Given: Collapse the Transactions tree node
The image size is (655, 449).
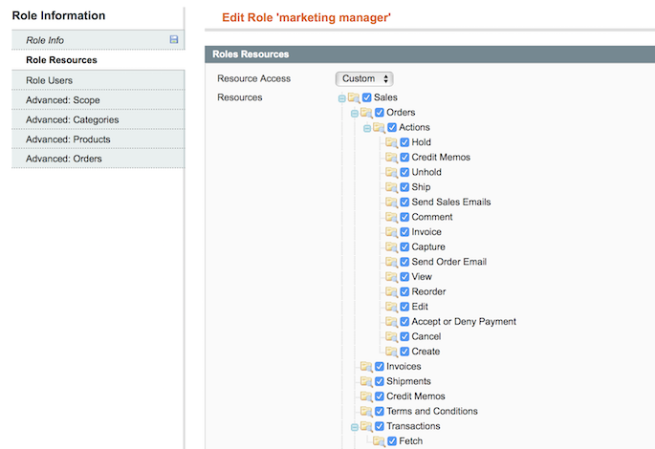Looking at the screenshot, I should click(x=354, y=427).
